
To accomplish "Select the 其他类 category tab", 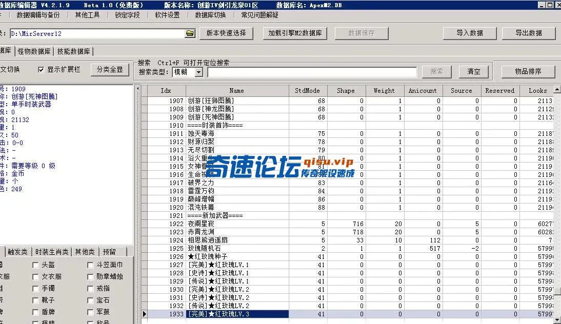I will [x=85, y=252].
